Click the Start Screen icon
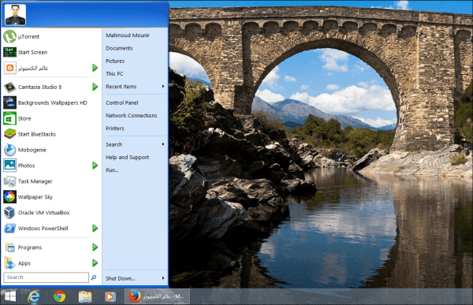The image size is (473, 305). click(9, 52)
